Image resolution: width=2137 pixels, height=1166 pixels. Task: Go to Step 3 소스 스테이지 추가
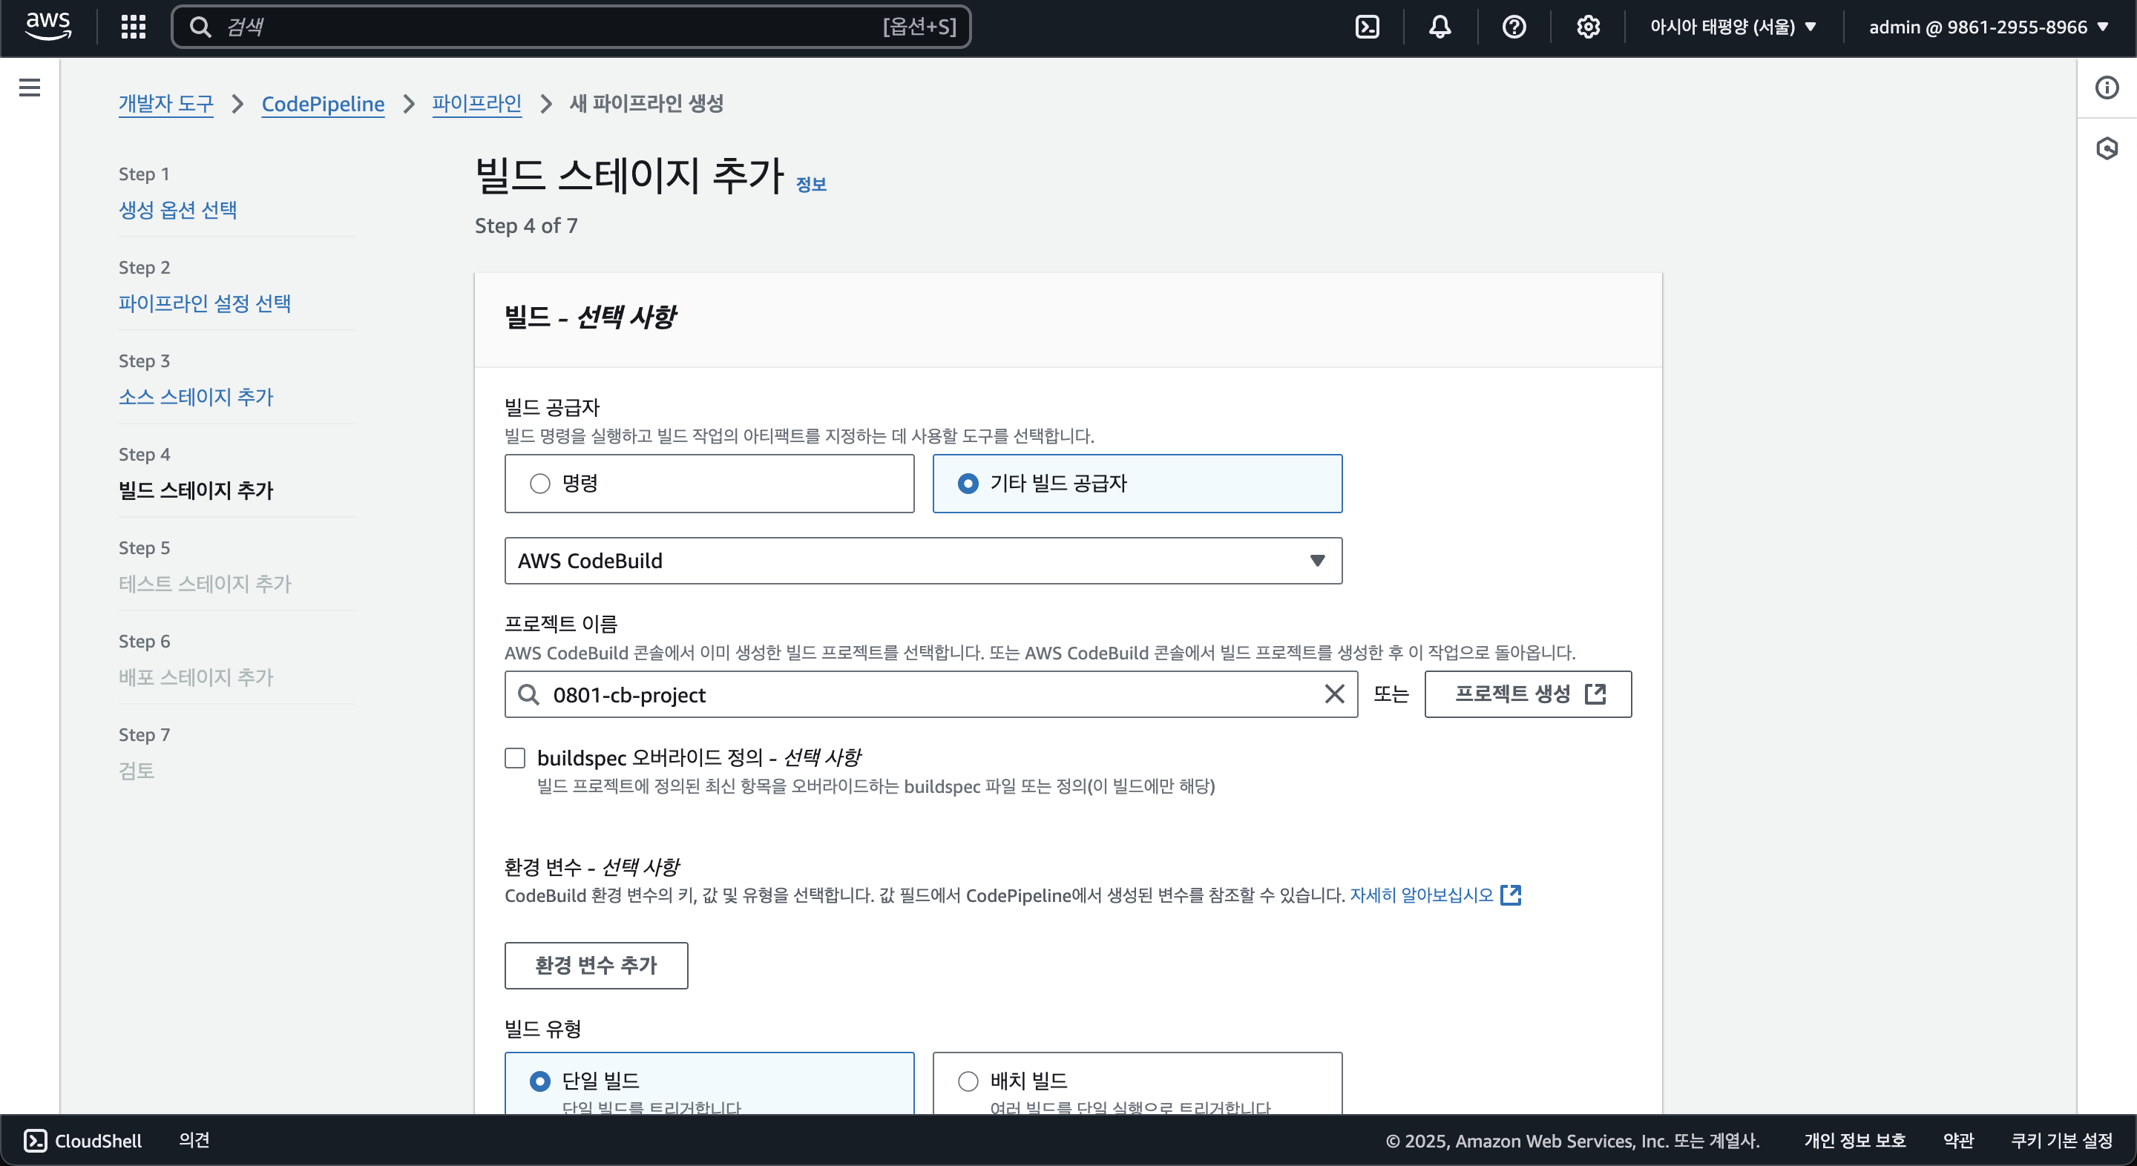point(196,396)
